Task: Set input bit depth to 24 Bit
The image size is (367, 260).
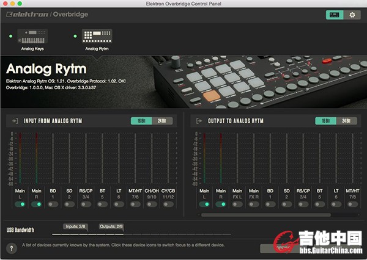Action: pos(162,121)
